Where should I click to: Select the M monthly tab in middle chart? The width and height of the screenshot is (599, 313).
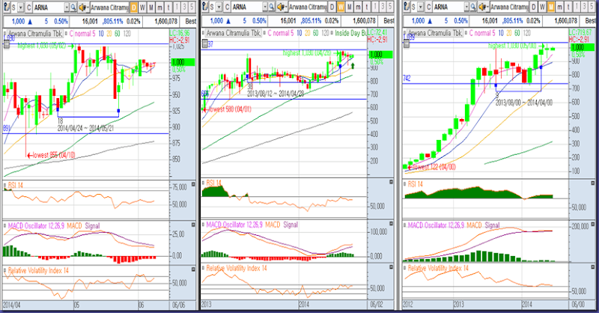coord(350,7)
